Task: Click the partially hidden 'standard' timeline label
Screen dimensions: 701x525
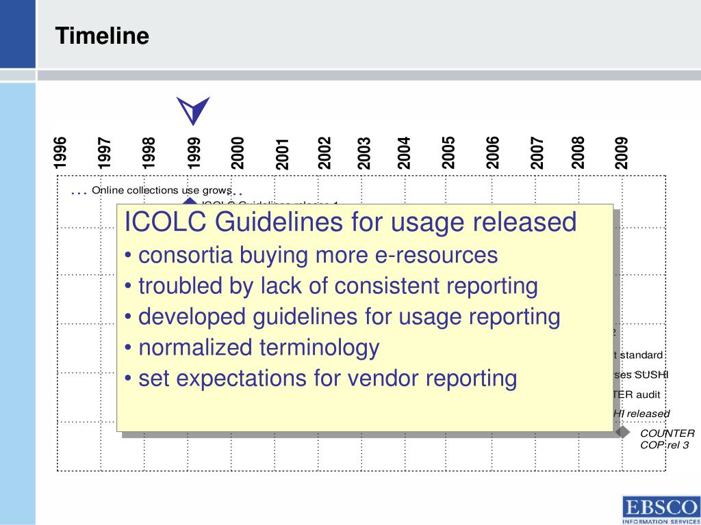Action: tap(639, 355)
